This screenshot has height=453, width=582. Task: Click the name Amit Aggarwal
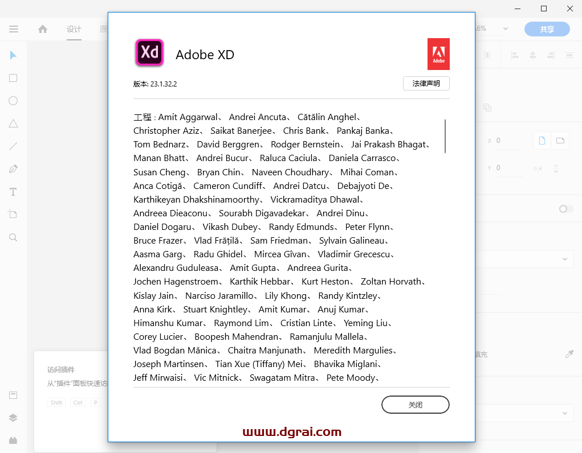188,117
